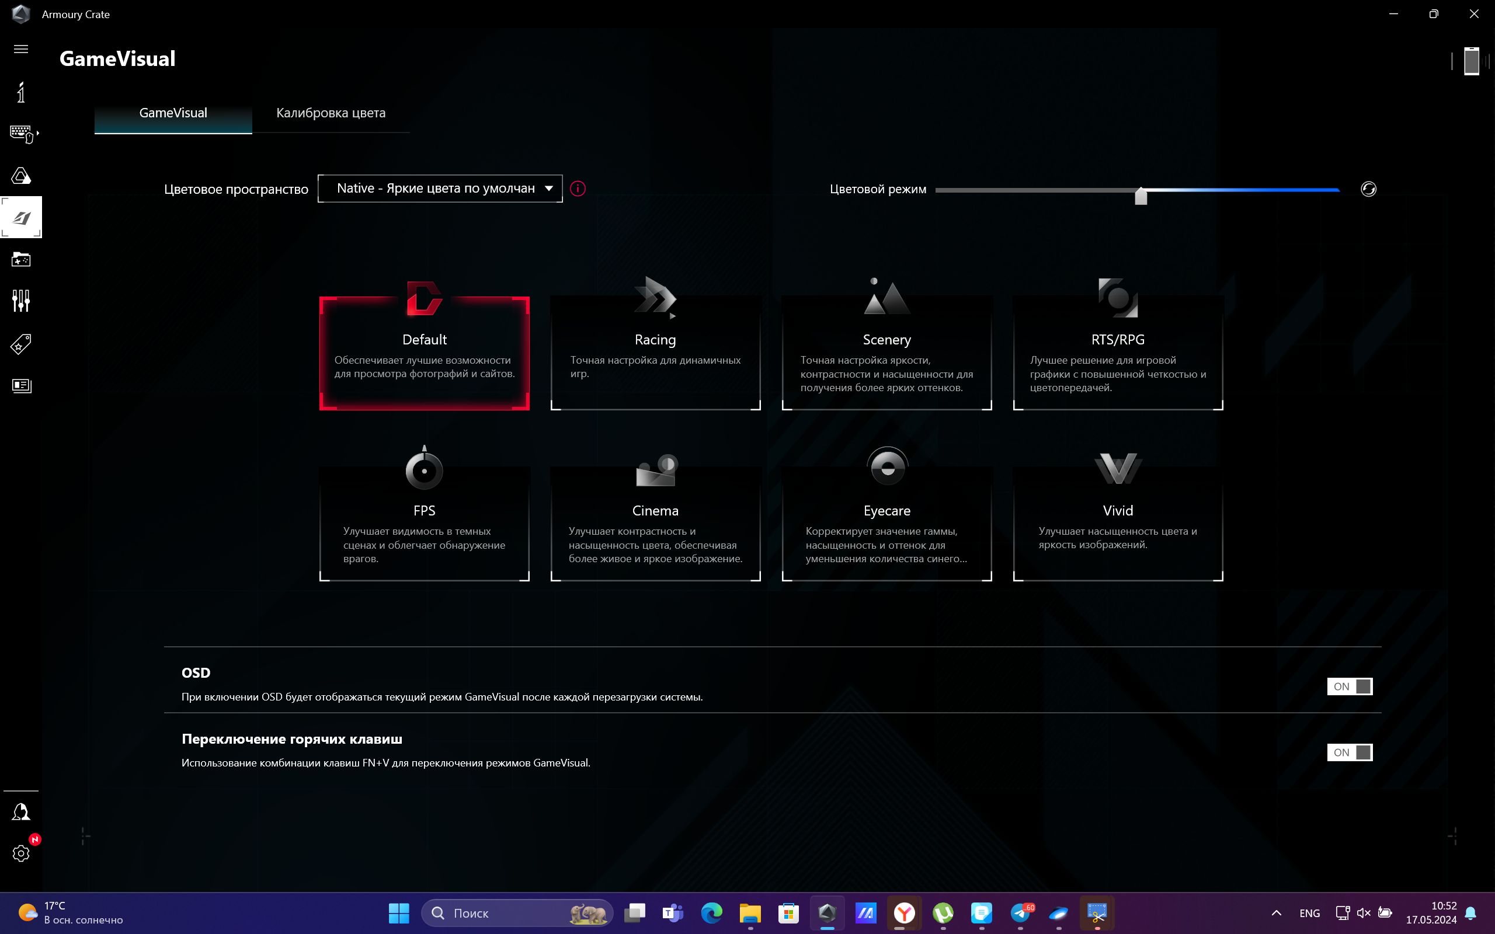Click the ENG language indicator
This screenshot has width=1495, height=934.
pyautogui.click(x=1310, y=913)
